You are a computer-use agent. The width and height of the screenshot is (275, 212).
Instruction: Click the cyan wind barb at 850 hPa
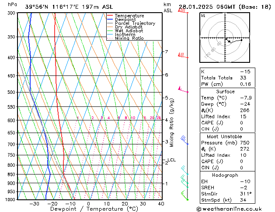coord(184,170)
